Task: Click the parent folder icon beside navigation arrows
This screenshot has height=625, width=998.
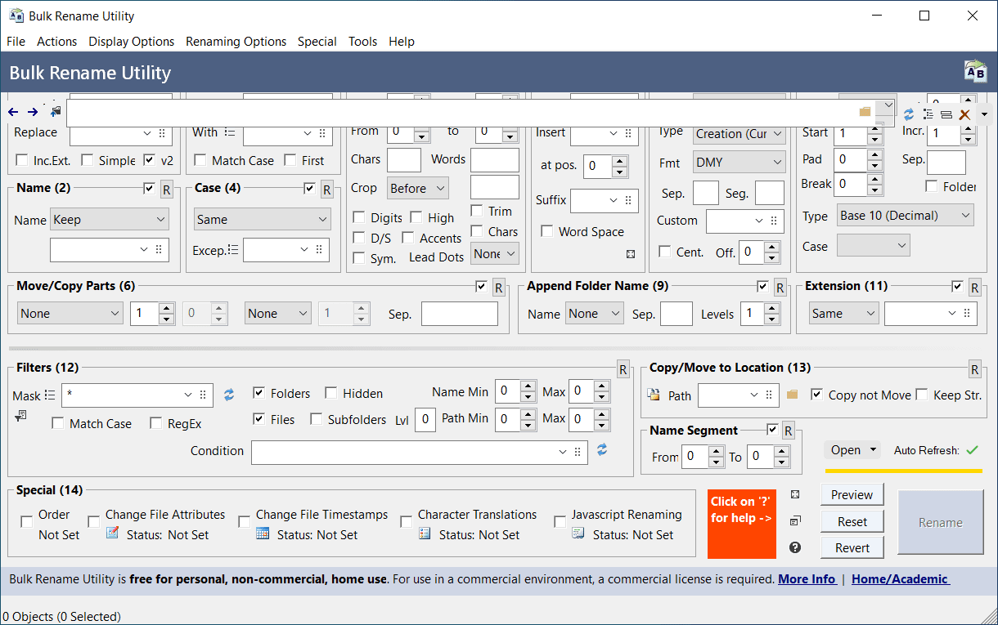Action: pyautogui.click(x=56, y=111)
